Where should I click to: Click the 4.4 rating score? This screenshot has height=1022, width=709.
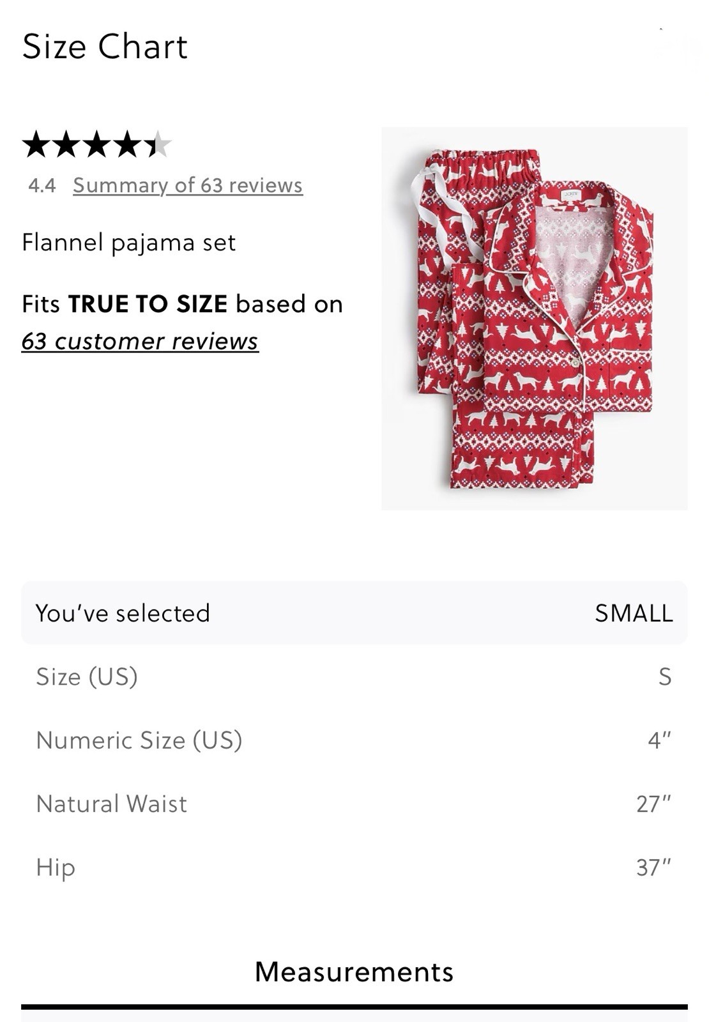pos(42,186)
